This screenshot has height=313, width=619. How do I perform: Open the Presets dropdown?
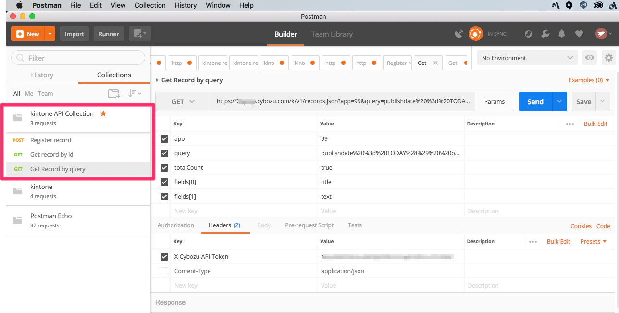click(594, 241)
